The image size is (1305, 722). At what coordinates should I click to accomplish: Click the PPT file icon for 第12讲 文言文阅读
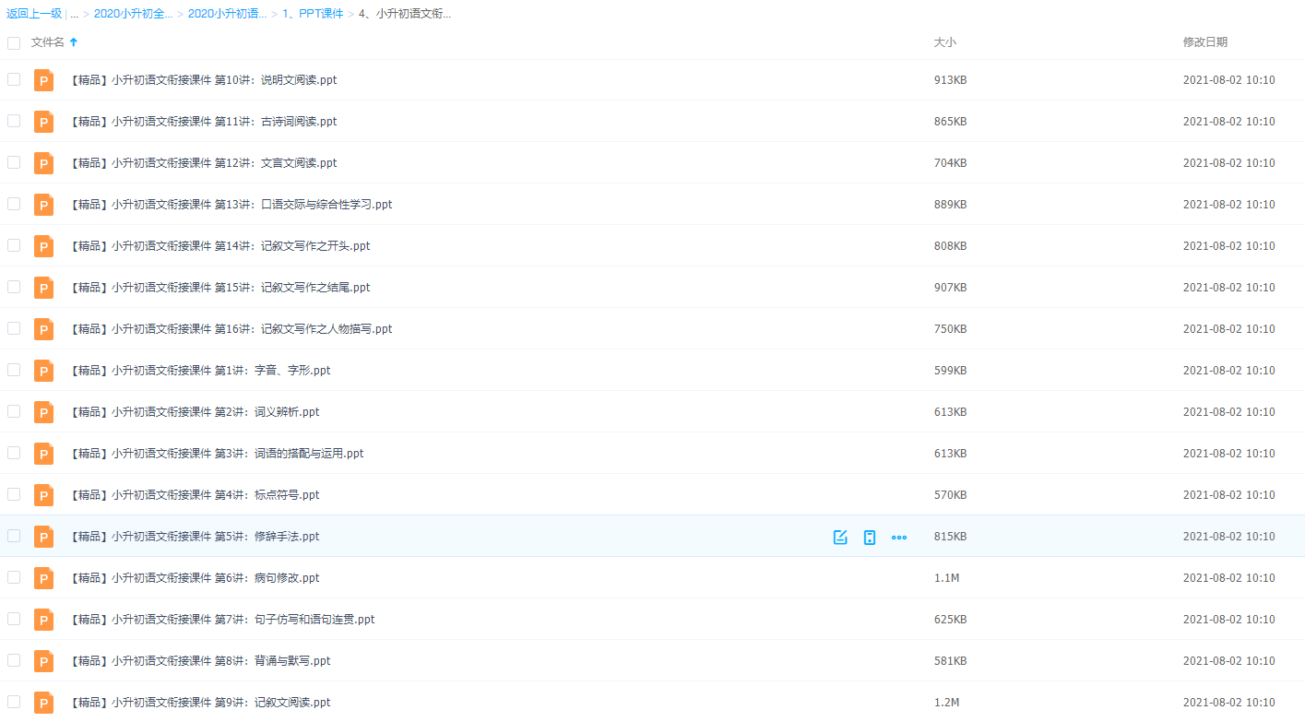click(x=43, y=163)
